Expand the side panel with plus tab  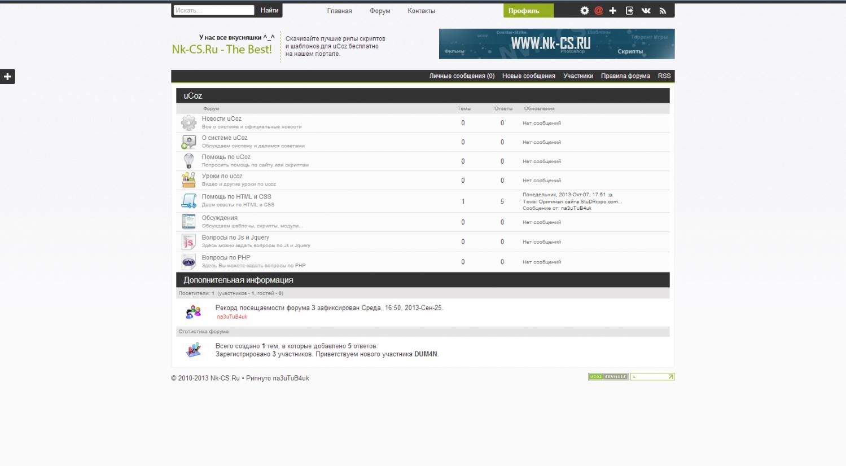[7, 77]
